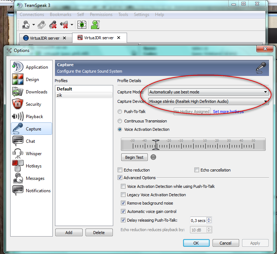Select Continuous Transmission radio button
This screenshot has width=277, height=254.
(x=120, y=121)
